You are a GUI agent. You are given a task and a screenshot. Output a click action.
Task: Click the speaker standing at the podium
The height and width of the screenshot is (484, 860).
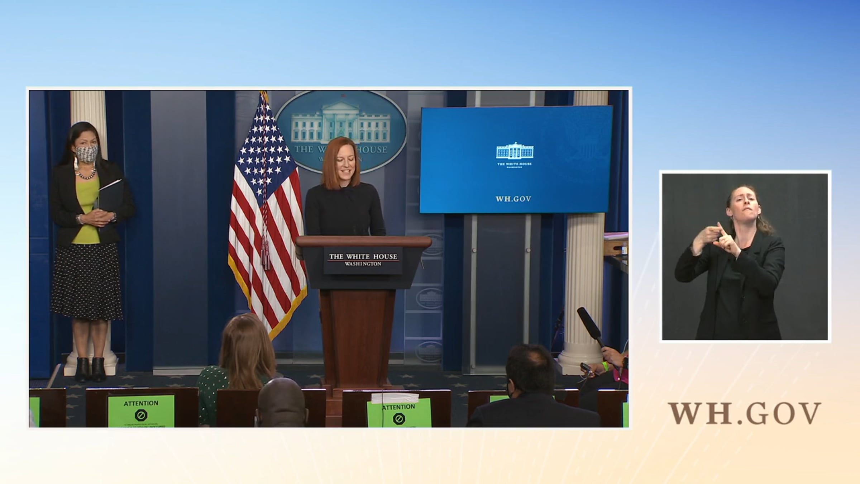click(343, 201)
